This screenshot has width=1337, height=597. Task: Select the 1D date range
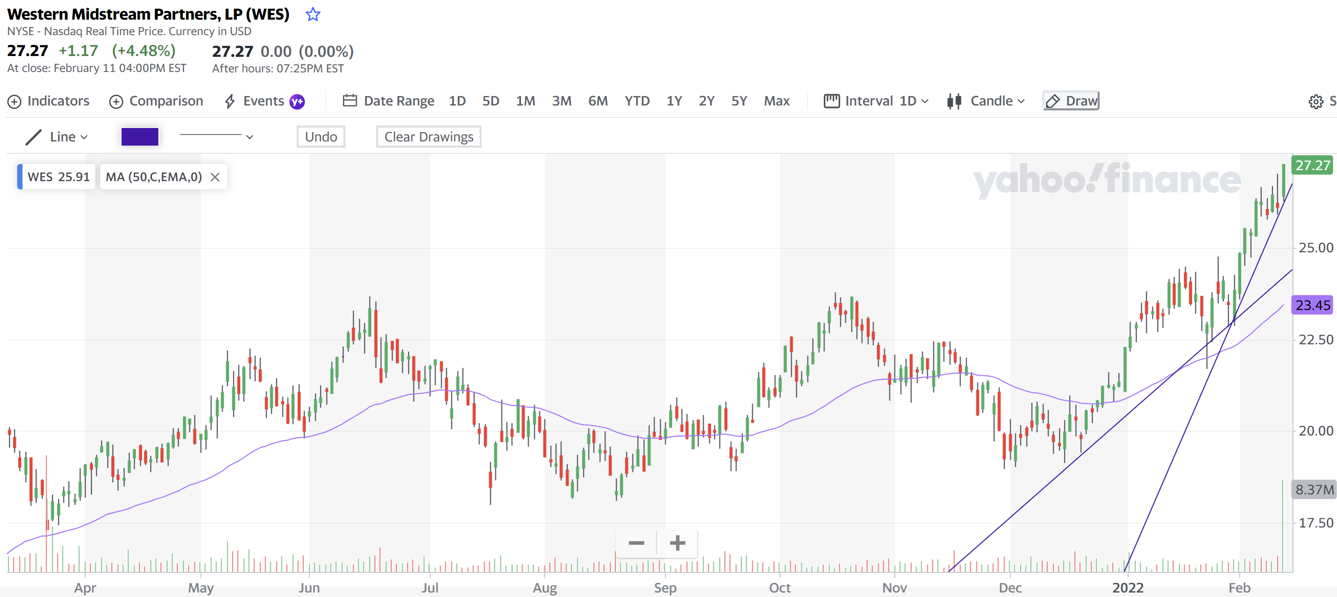[x=457, y=101]
